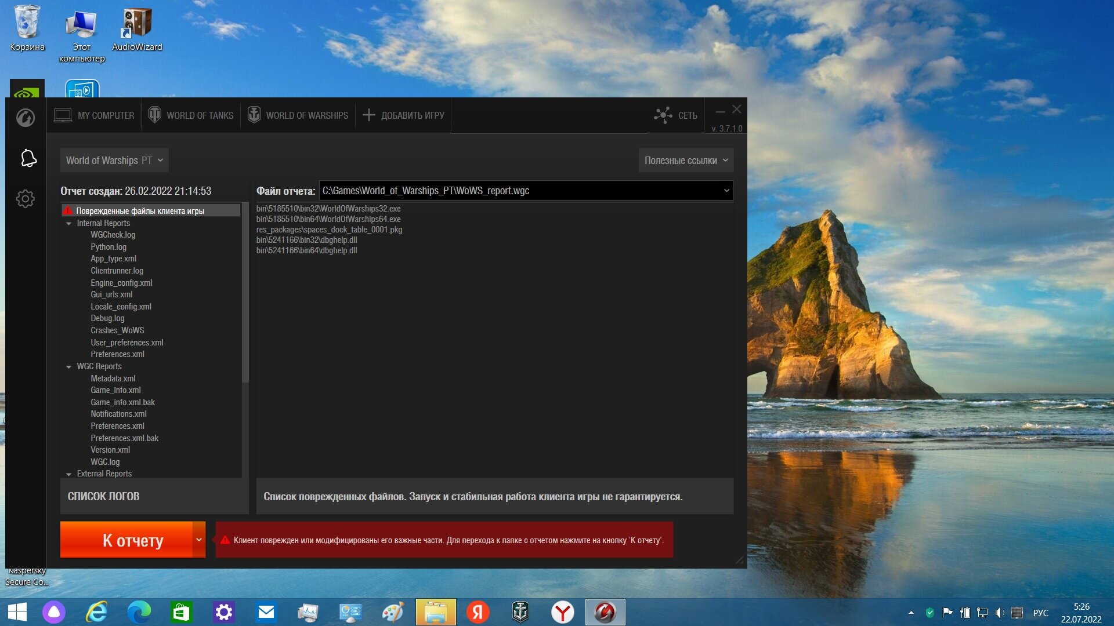This screenshot has width=1114, height=626.
Task: Open settings gear in left sidebar
Action: (25, 199)
